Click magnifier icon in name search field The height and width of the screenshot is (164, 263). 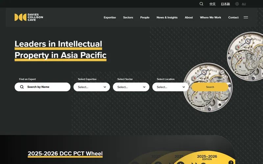click(22, 87)
